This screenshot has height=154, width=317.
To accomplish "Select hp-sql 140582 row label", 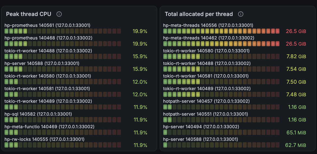I will tap(38, 114).
